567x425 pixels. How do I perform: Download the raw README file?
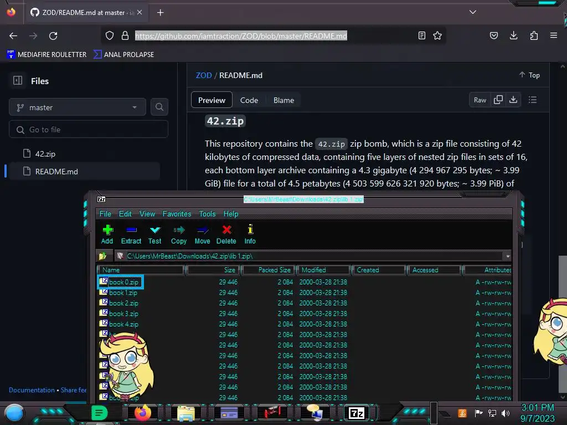click(x=513, y=100)
